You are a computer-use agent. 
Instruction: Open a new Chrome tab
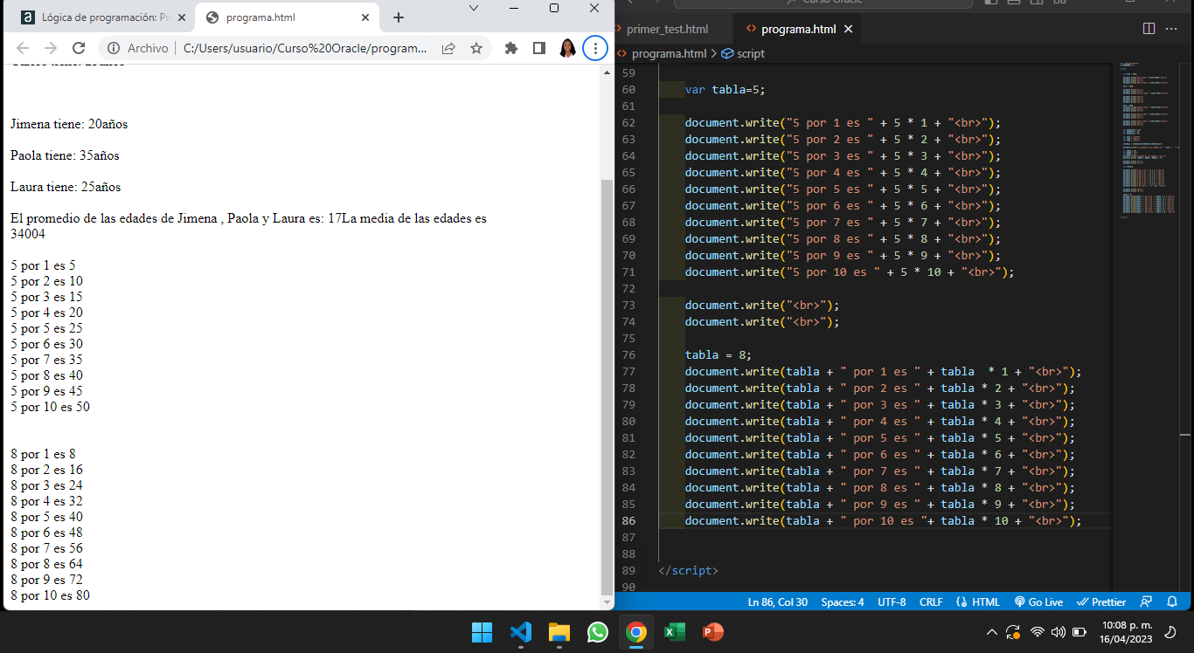[399, 17]
